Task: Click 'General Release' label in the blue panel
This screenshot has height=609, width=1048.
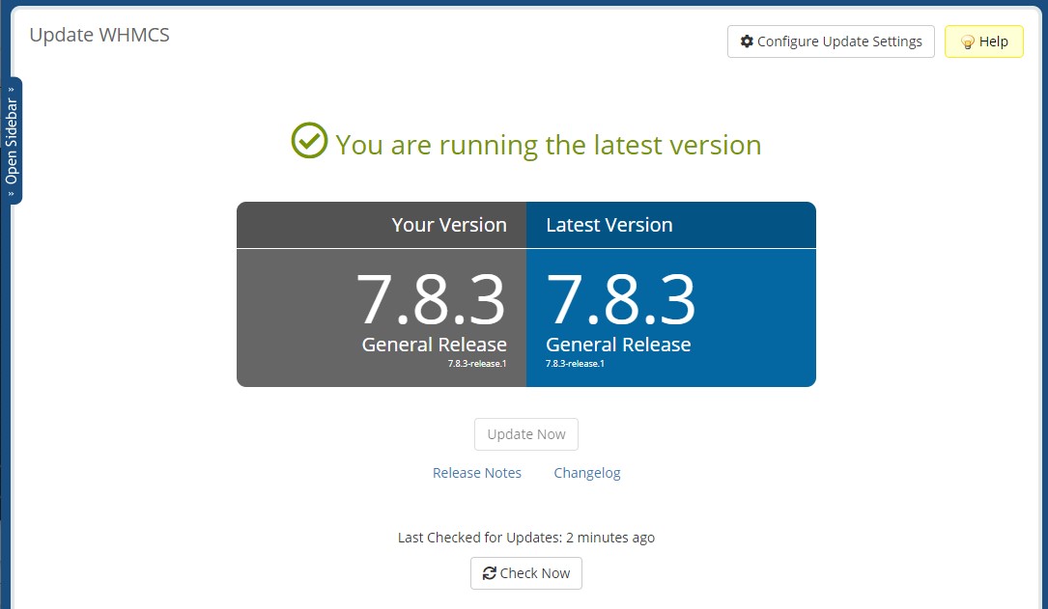Action: (618, 345)
